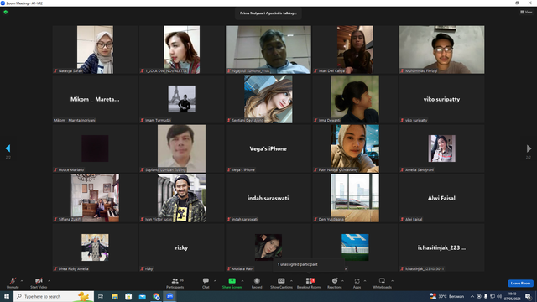Open the weather widget showing 30°C Berawan
The width and height of the screenshot is (537, 302).
pos(446,296)
